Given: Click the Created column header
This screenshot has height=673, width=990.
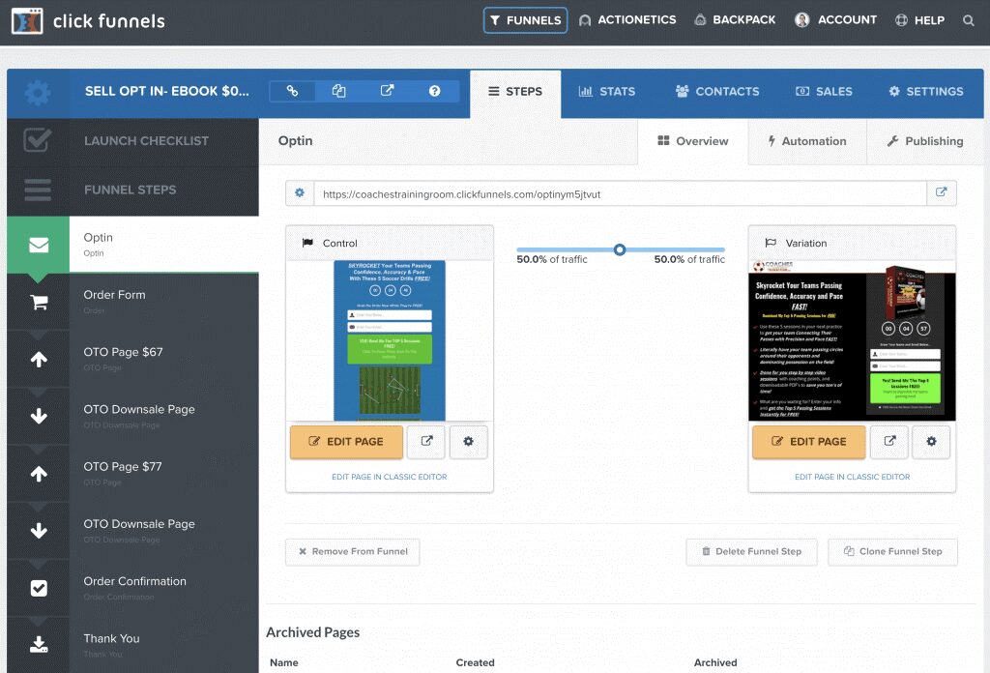Looking at the screenshot, I should 475,662.
